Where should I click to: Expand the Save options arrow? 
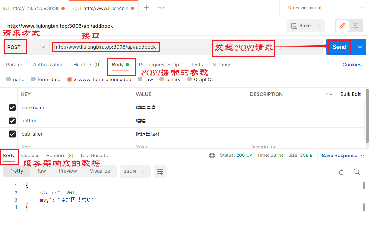click(320, 26)
